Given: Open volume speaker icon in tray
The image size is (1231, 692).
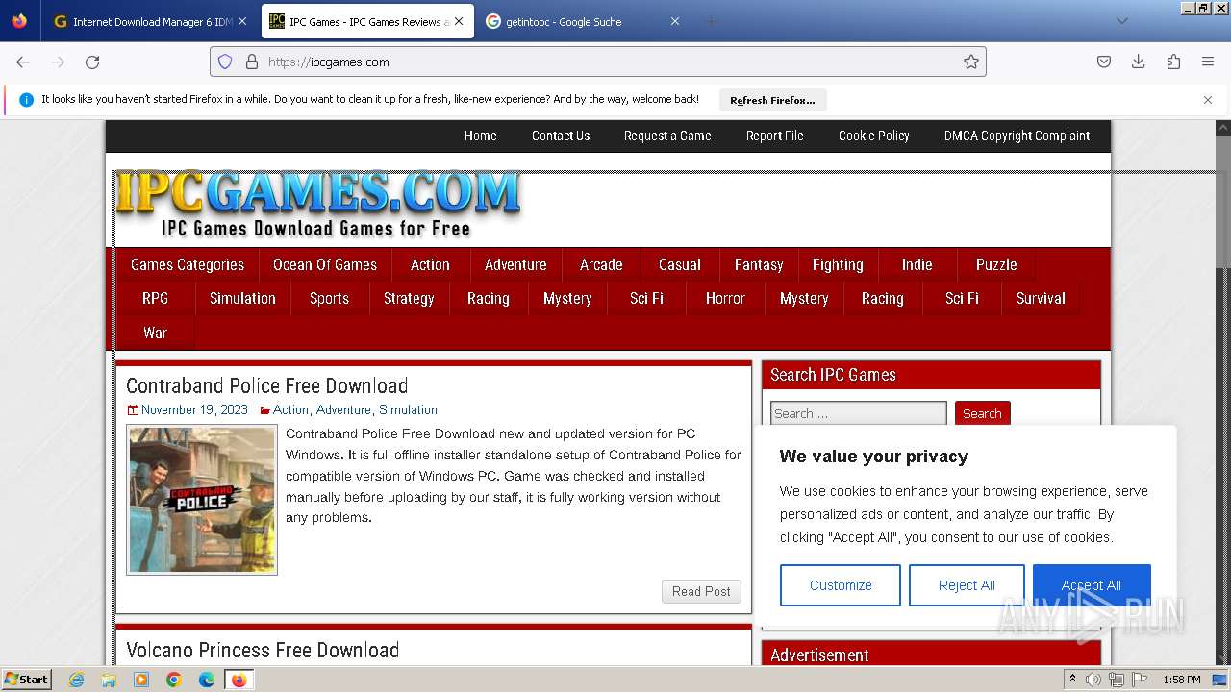Looking at the screenshot, I should [1093, 680].
